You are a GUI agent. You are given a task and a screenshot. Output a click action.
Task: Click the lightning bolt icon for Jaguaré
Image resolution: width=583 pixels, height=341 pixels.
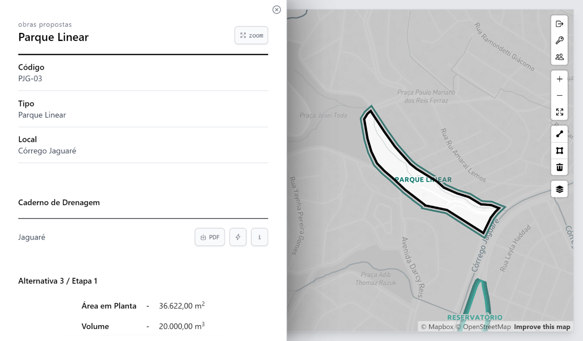pos(238,237)
